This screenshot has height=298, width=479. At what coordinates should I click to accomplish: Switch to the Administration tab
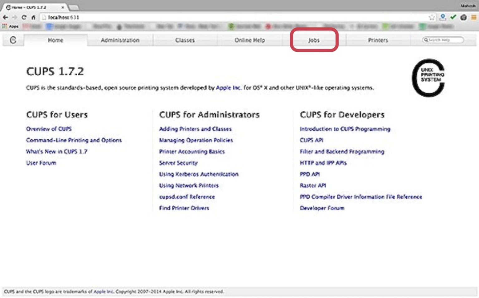[120, 40]
